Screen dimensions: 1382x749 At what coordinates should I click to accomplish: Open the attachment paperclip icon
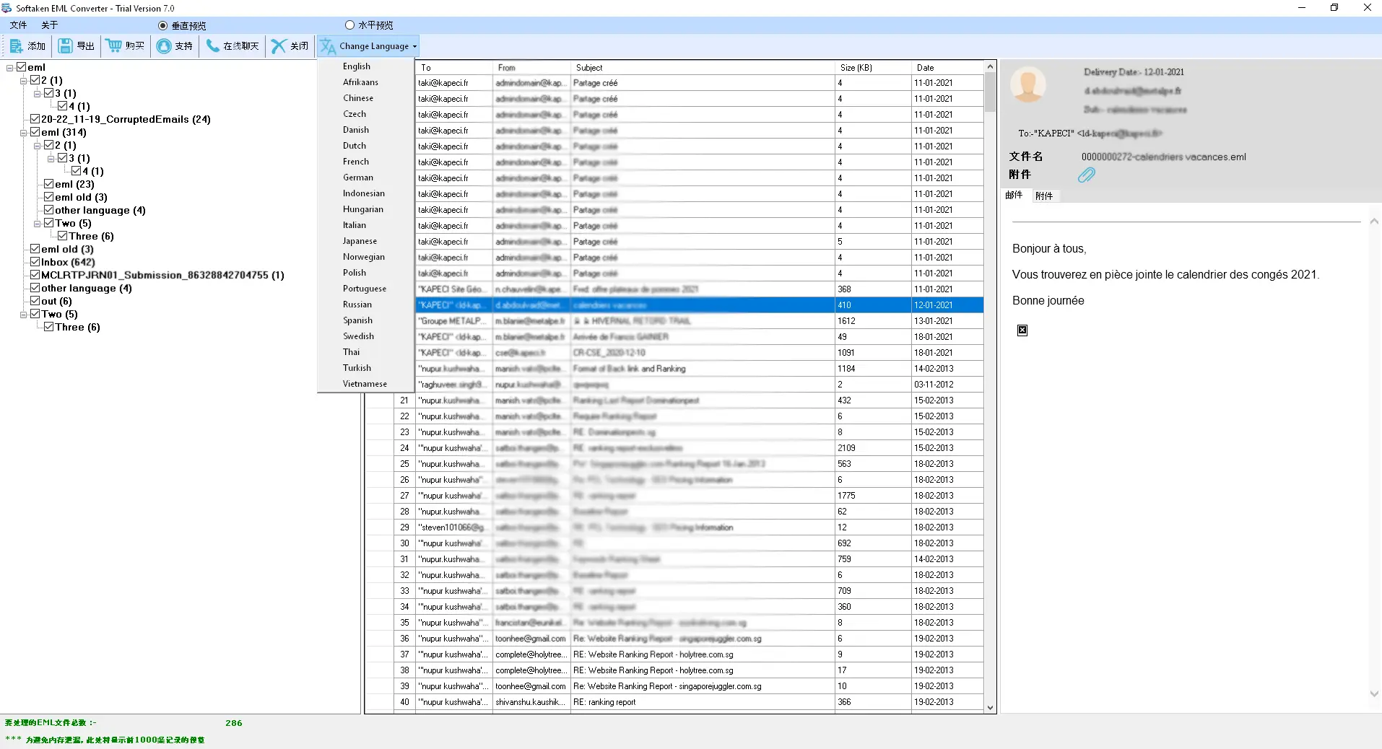point(1087,175)
